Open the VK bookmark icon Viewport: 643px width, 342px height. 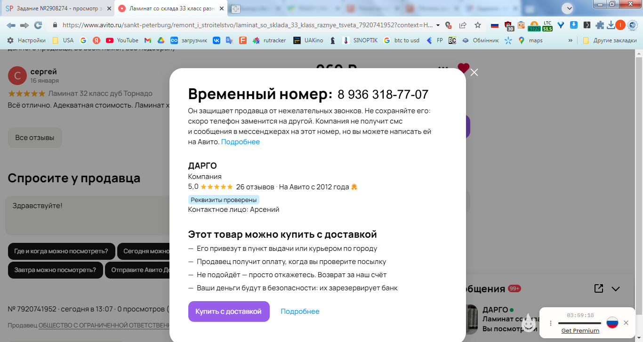(217, 40)
